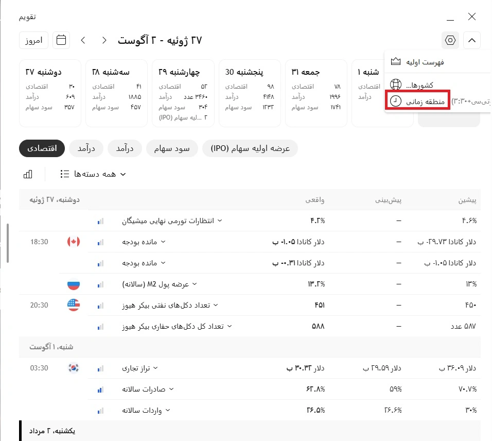Image resolution: width=492 pixels, height=441 pixels.
Task: Click the 20:30 event time
Action: 39,305
